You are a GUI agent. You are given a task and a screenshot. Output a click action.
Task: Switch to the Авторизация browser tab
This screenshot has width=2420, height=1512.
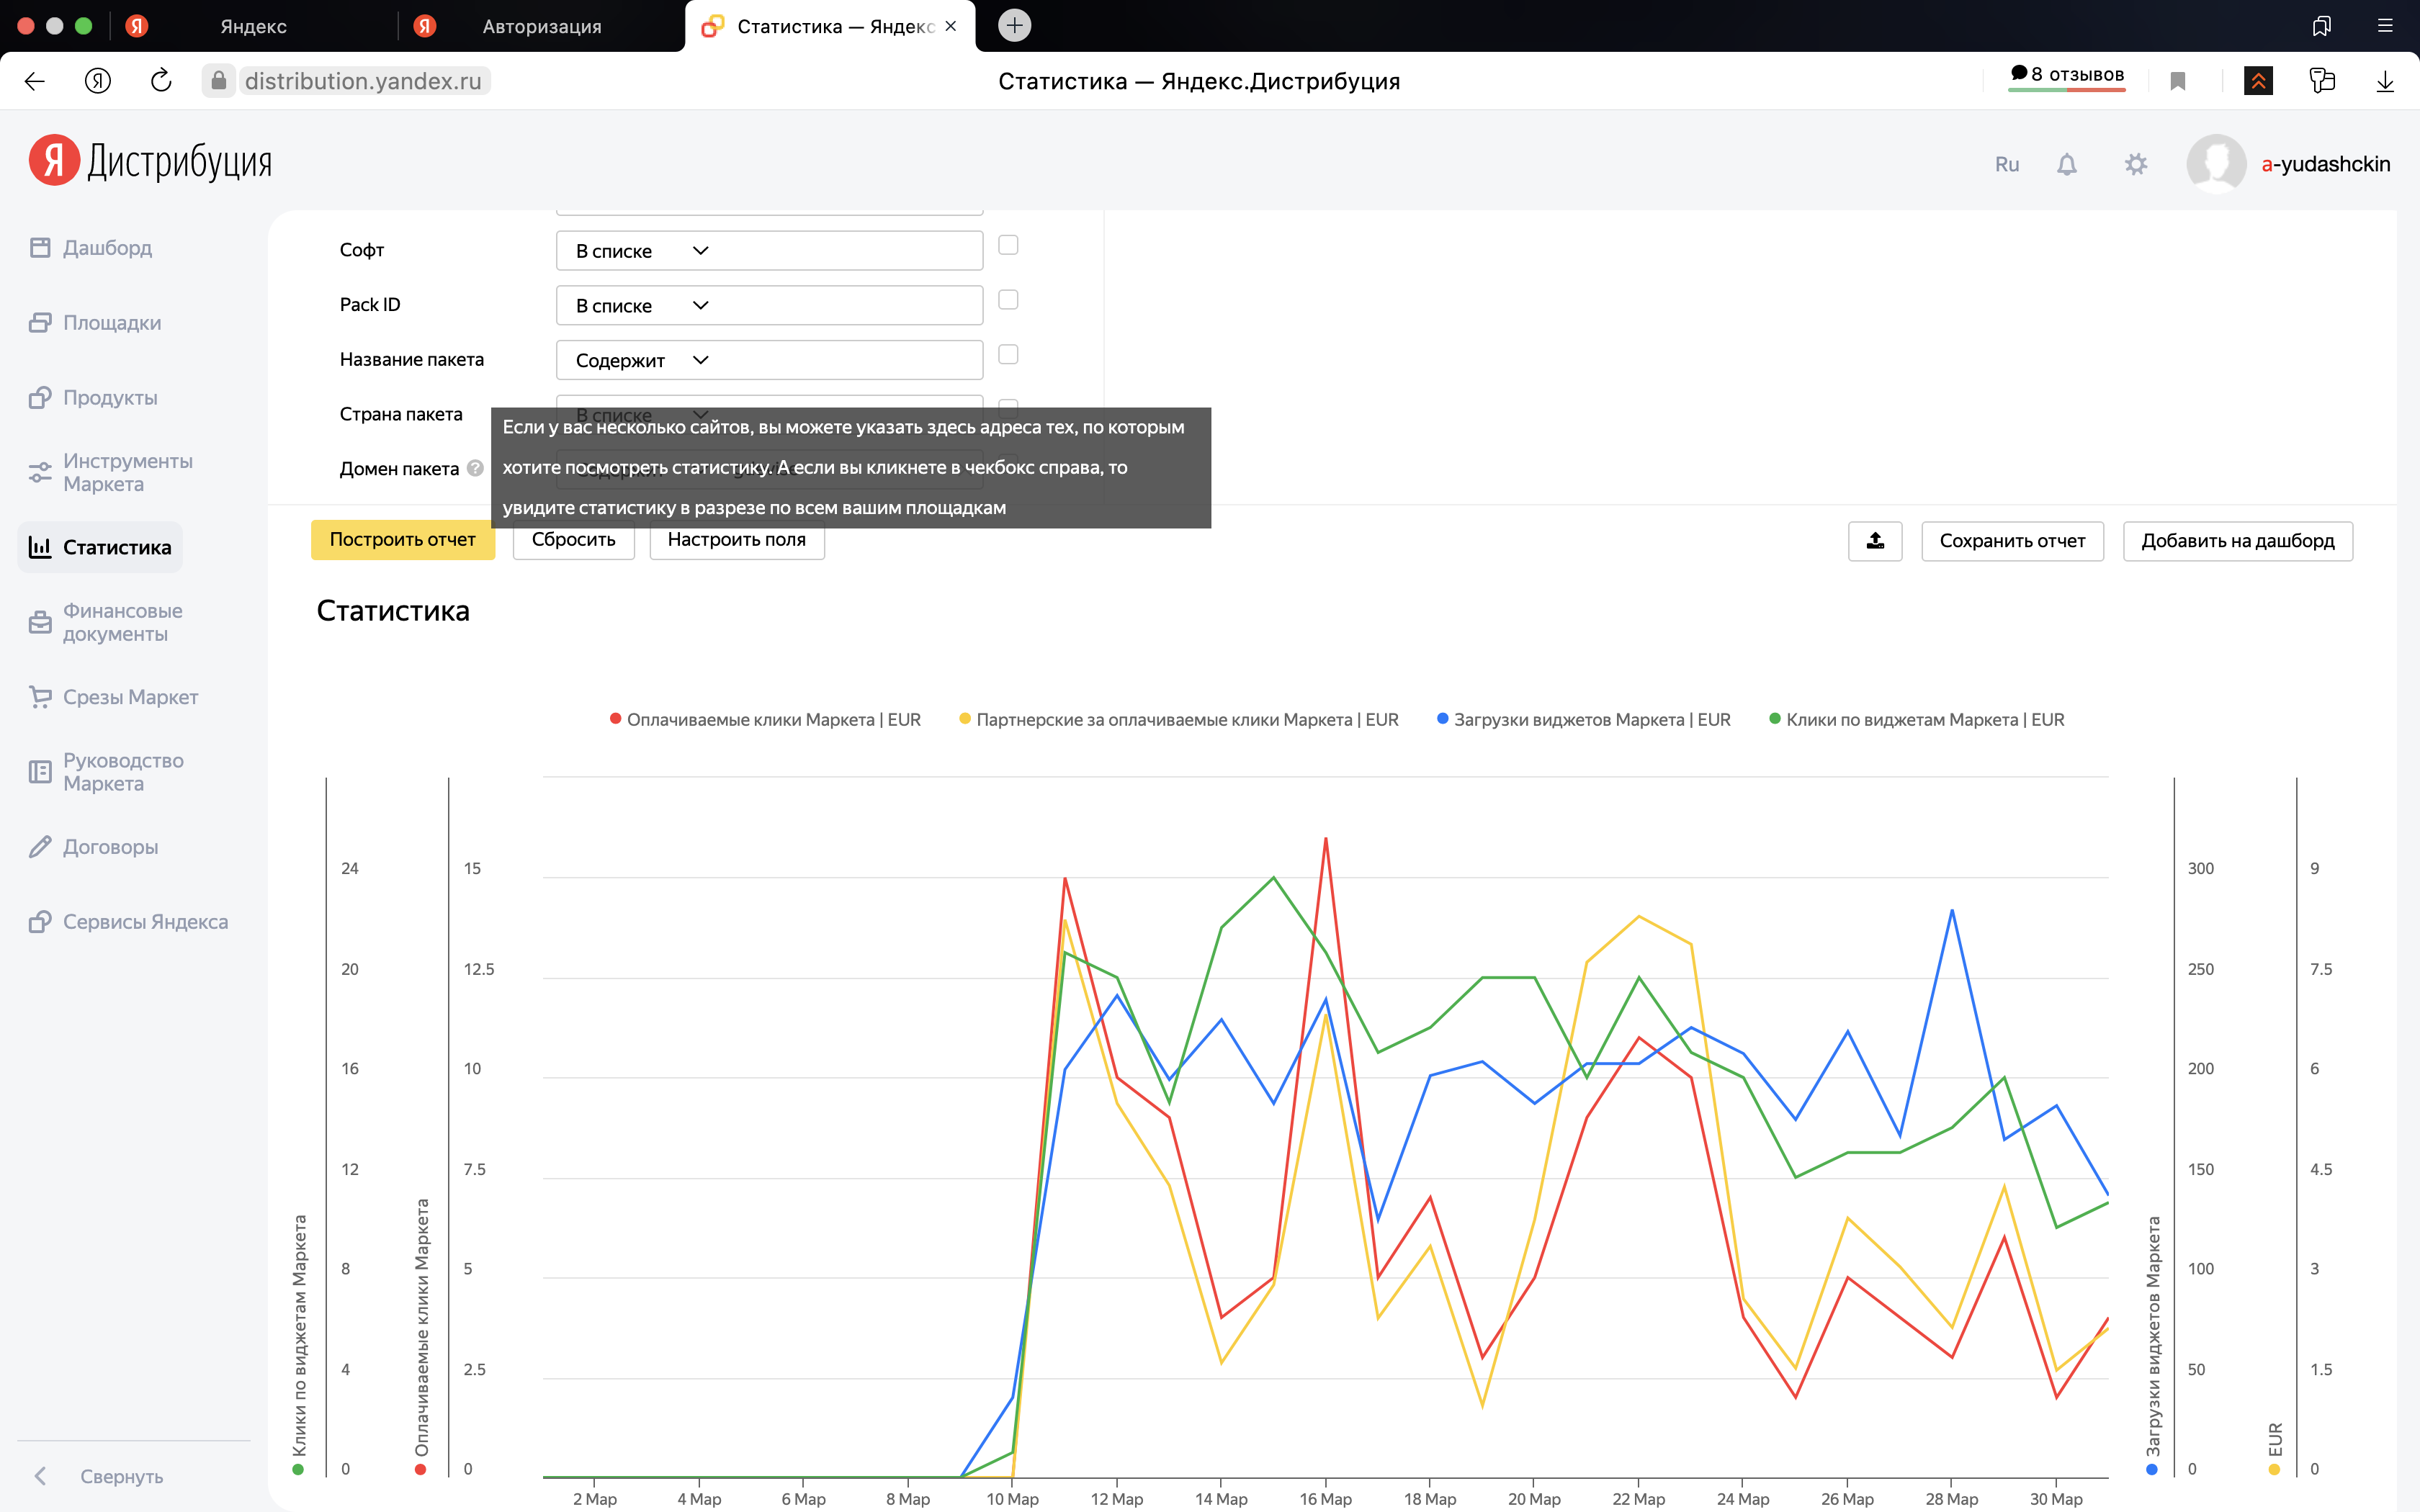click(x=541, y=26)
